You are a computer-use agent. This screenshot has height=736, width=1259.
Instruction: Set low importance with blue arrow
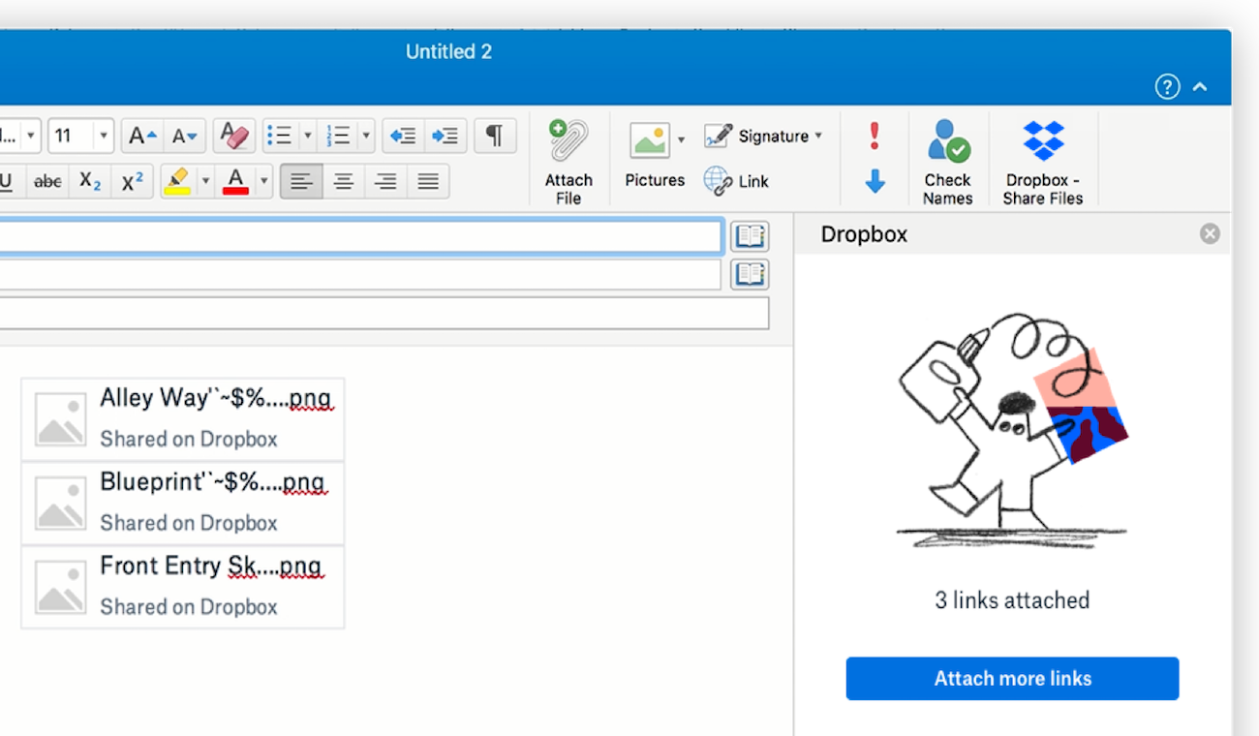point(875,181)
